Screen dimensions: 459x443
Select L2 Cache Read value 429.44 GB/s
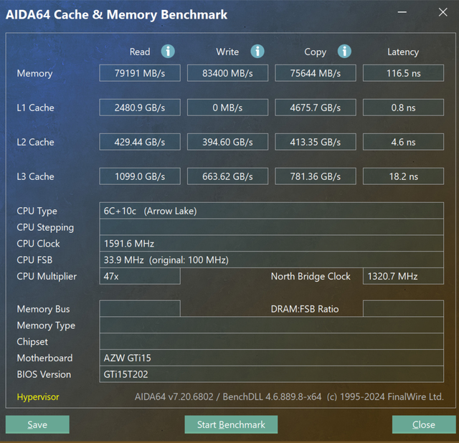click(140, 142)
